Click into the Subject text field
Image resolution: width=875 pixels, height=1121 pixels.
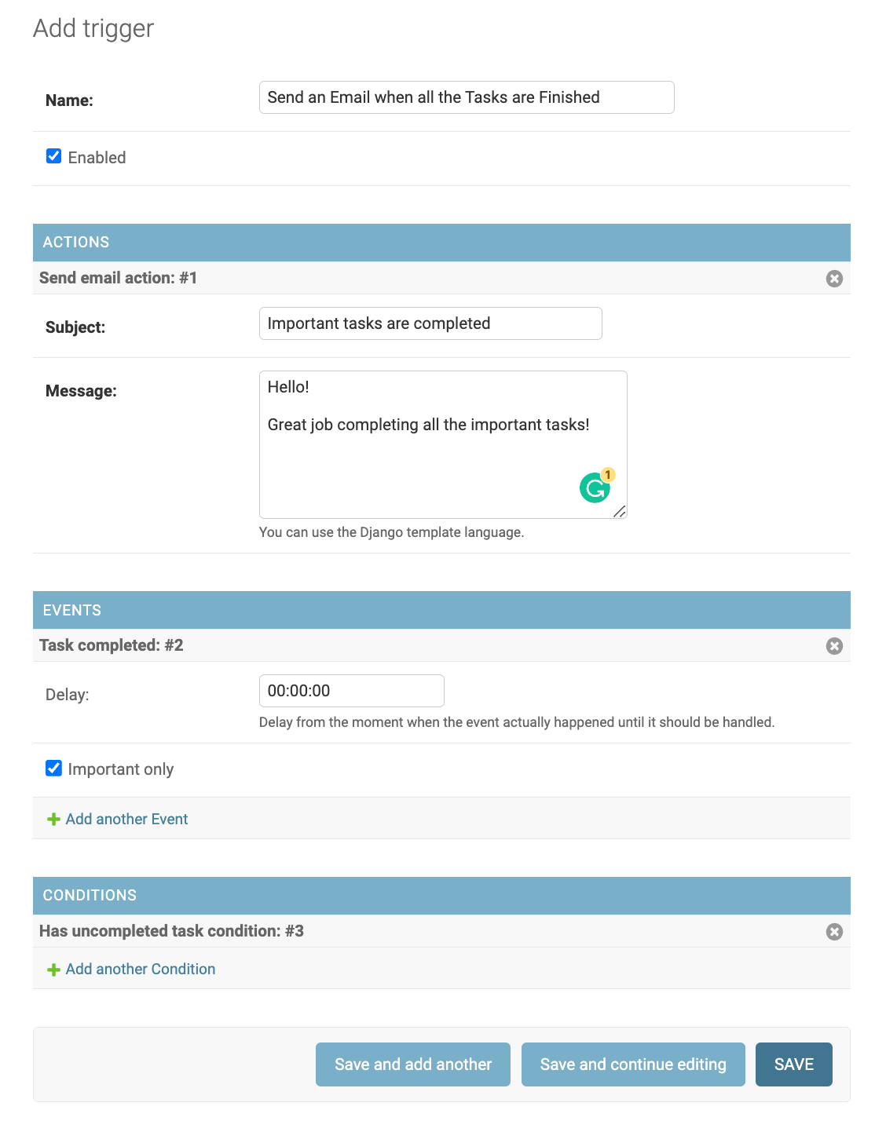click(430, 323)
